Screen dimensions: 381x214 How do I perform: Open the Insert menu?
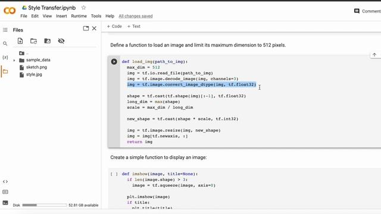point(61,16)
